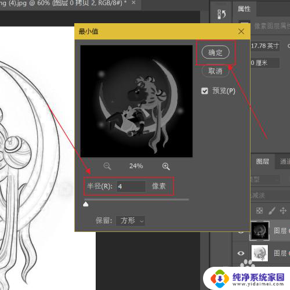Viewport: 290px width, 290px height.
Task: Close the 最小值 dialog
Action: (241, 31)
